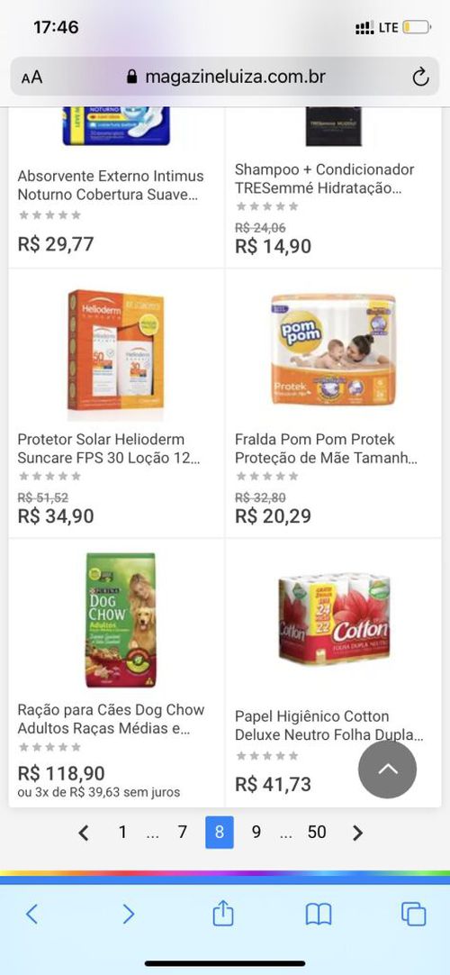Jump to page 50 in pagination

[317, 832]
